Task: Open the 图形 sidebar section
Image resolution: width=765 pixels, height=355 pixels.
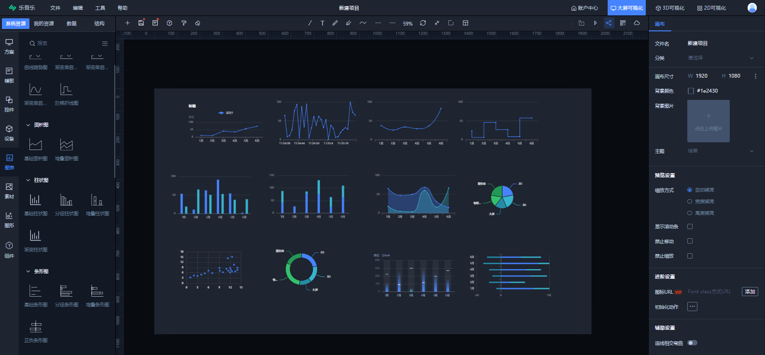Action: pos(9,220)
